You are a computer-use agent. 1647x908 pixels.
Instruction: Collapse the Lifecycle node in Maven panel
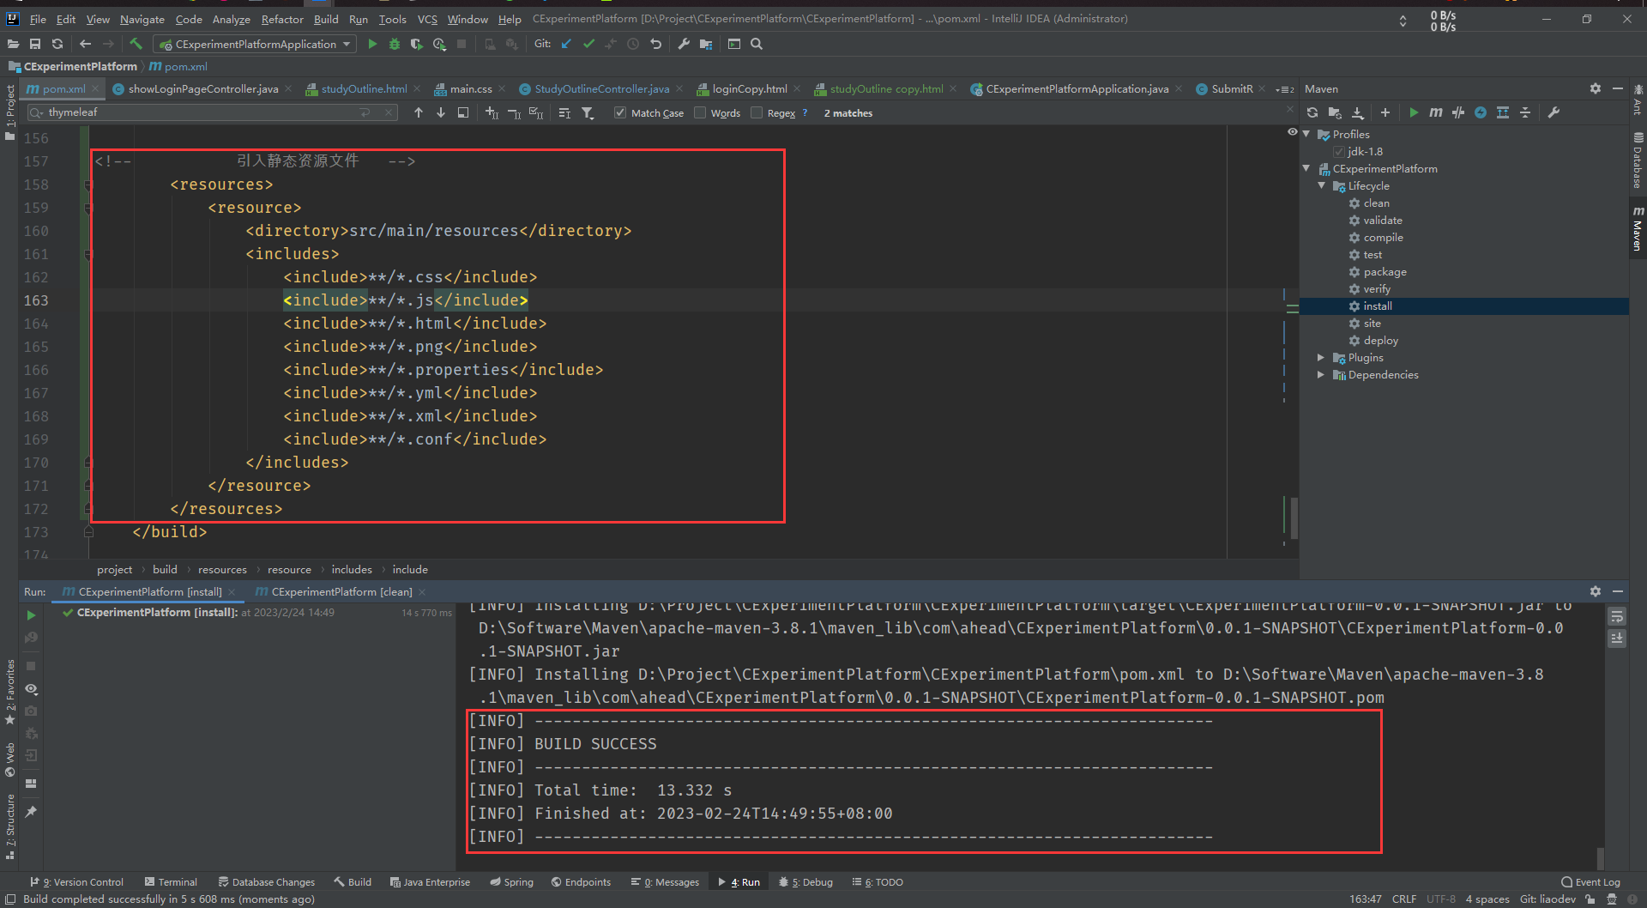point(1321,185)
